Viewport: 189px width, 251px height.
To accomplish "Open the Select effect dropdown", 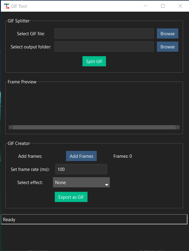I will pyautogui.click(x=81, y=182).
